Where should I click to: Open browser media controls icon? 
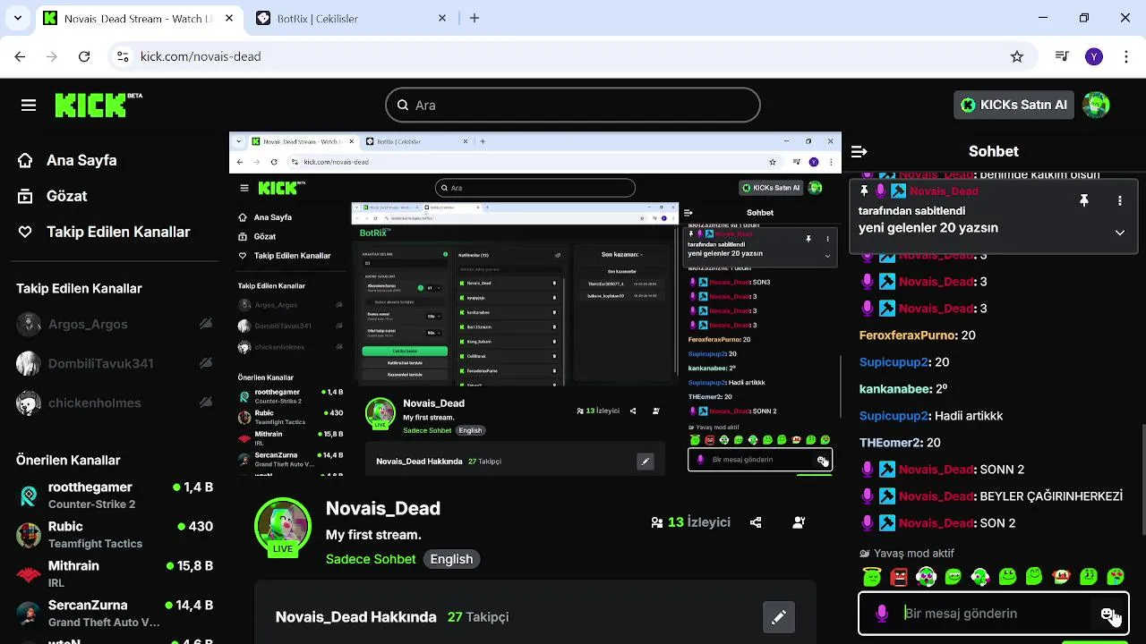pos(1062,56)
